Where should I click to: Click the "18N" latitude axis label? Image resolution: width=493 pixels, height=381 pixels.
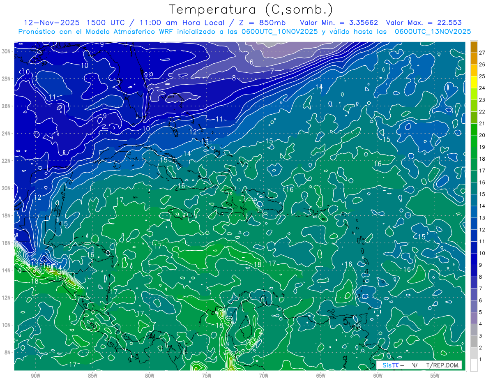coord(6,215)
